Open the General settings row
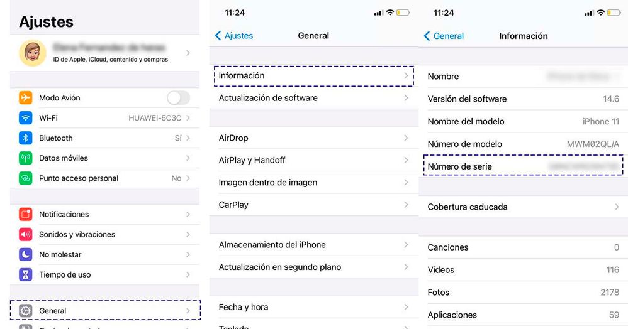This screenshot has height=329, width=628. coord(105,311)
